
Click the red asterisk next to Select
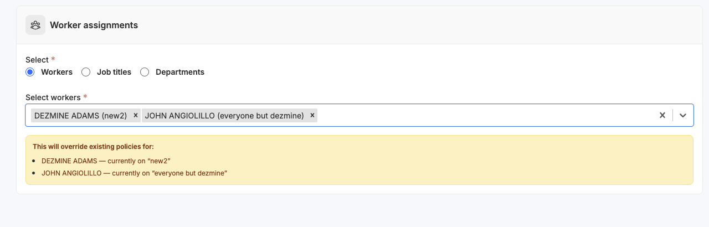tap(53, 59)
